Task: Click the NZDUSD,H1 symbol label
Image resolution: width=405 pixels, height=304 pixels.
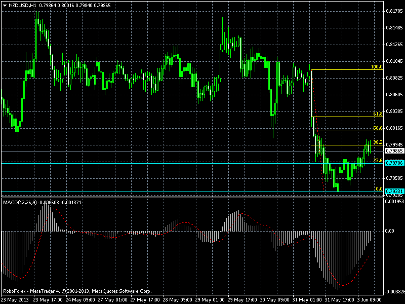Action: (x=22, y=6)
